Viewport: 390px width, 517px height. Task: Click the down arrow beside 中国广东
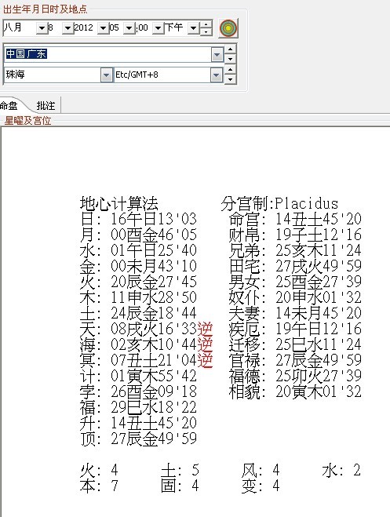pyautogui.click(x=230, y=59)
